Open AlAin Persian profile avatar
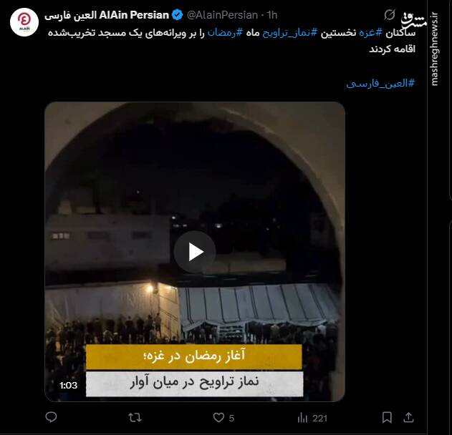Image resolution: width=452 pixels, height=435 pixels. coord(24,22)
